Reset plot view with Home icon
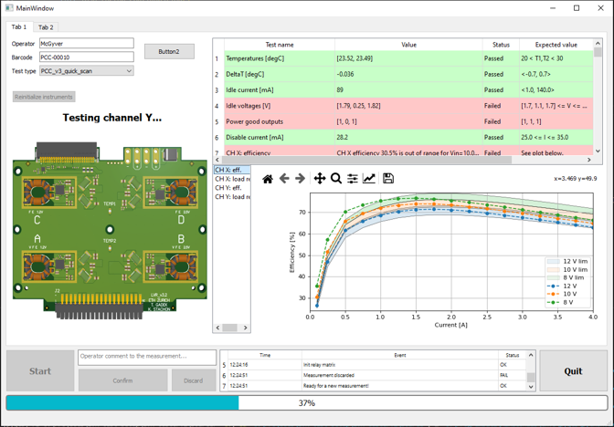Screen dimensions: 614x427 (267, 179)
